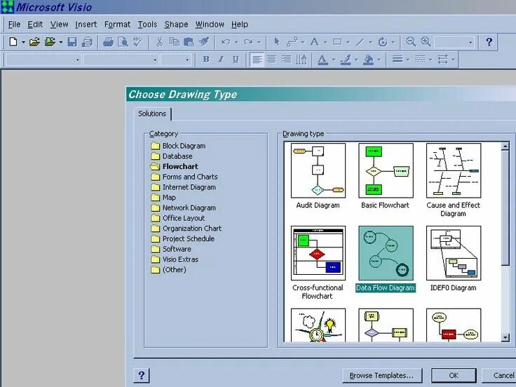Open the Zoom percentage dropdown
Screen dimensions: 516x387
coord(470,42)
